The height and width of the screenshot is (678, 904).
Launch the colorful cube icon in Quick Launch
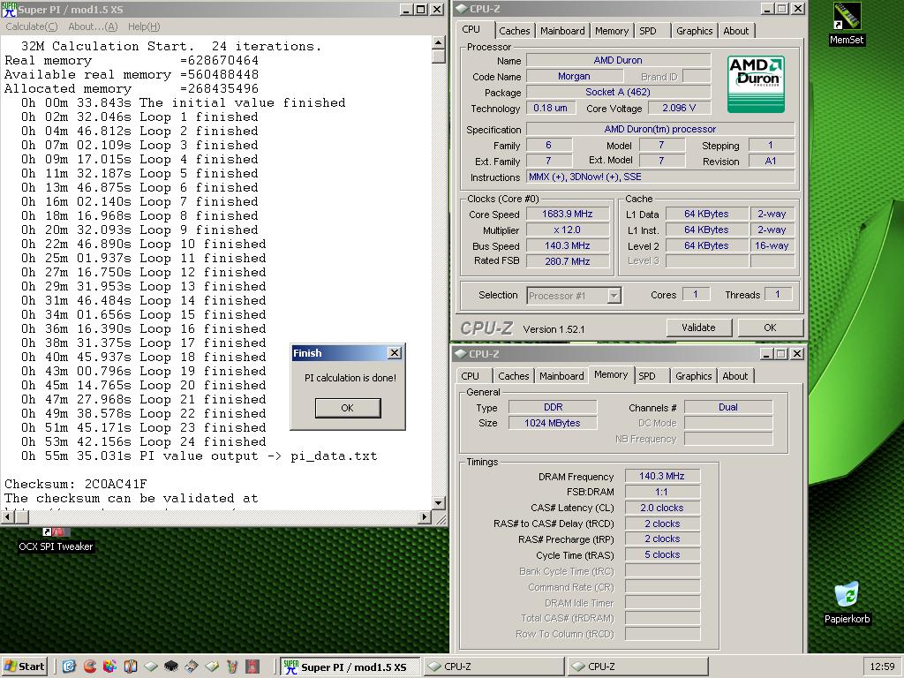point(109,667)
